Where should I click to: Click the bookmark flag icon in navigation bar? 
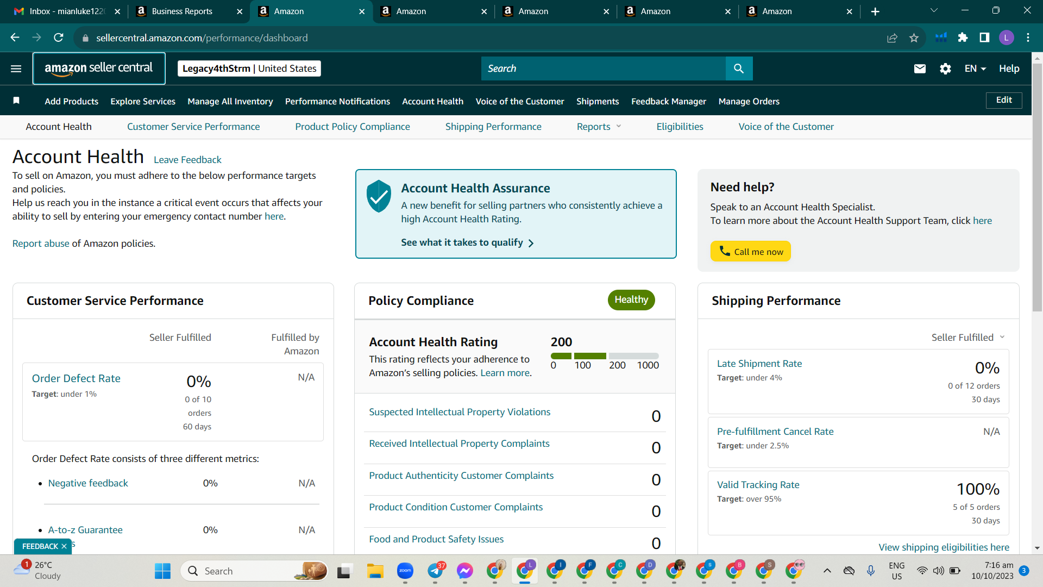coord(16,101)
